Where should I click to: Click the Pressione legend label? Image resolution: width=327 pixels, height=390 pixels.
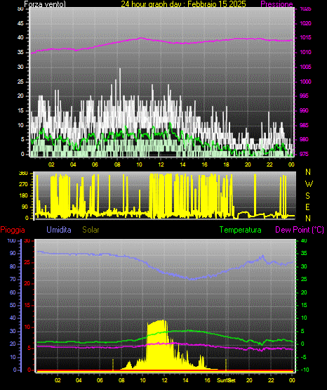276,4
